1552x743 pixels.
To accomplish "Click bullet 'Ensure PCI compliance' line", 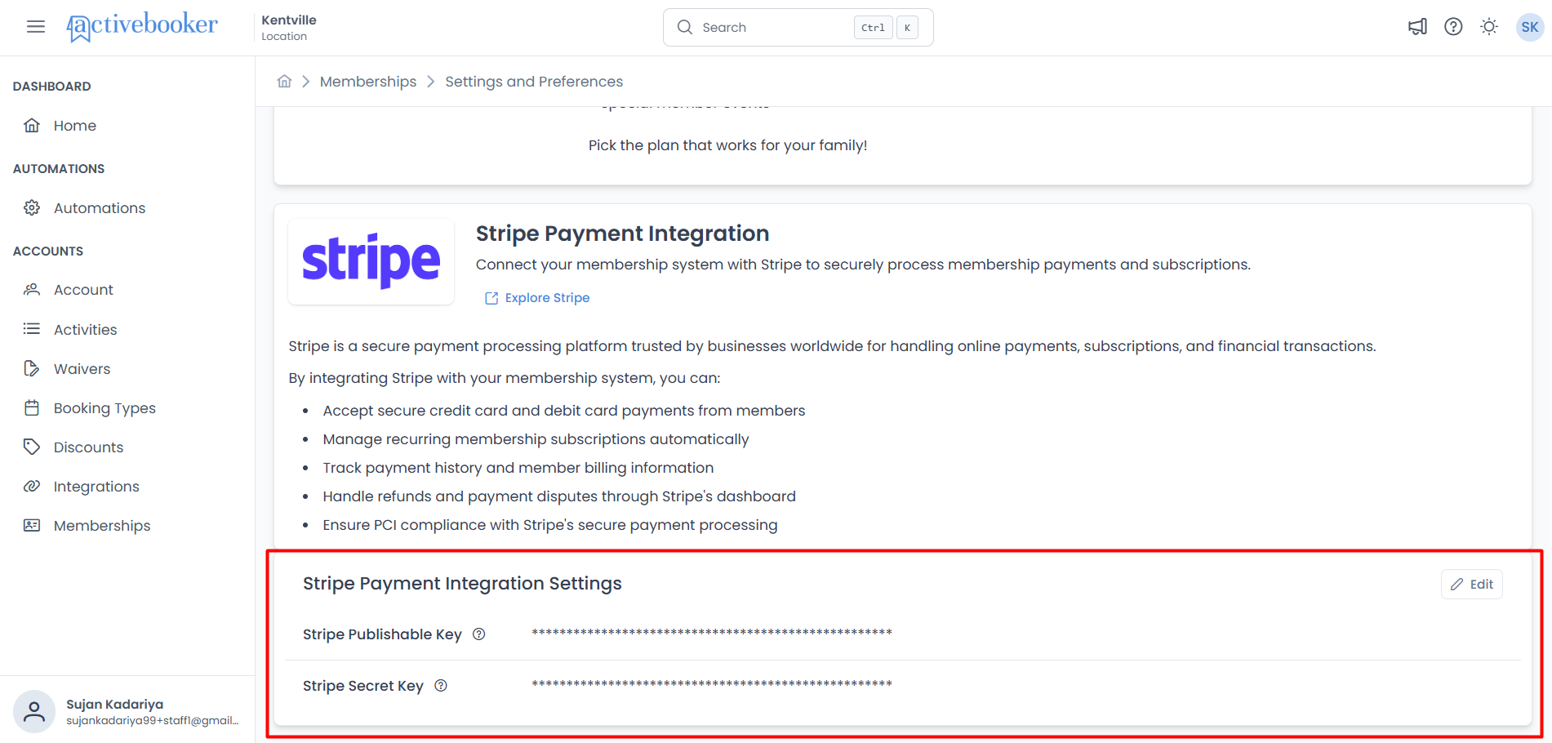I will pos(549,525).
